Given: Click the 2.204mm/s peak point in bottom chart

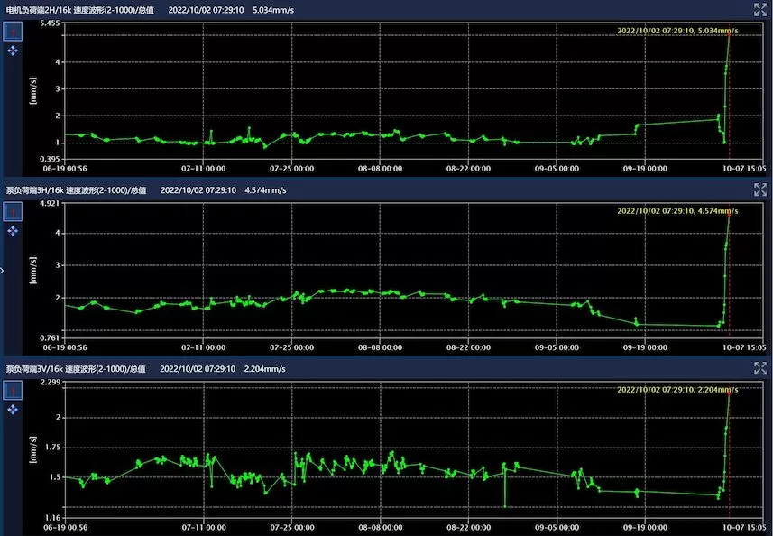Looking at the screenshot, I should tap(729, 393).
